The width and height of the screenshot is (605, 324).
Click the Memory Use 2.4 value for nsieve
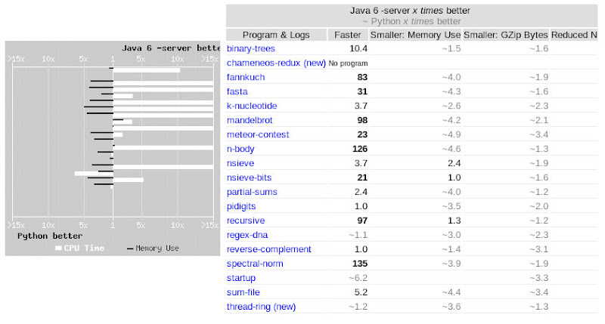(x=455, y=163)
